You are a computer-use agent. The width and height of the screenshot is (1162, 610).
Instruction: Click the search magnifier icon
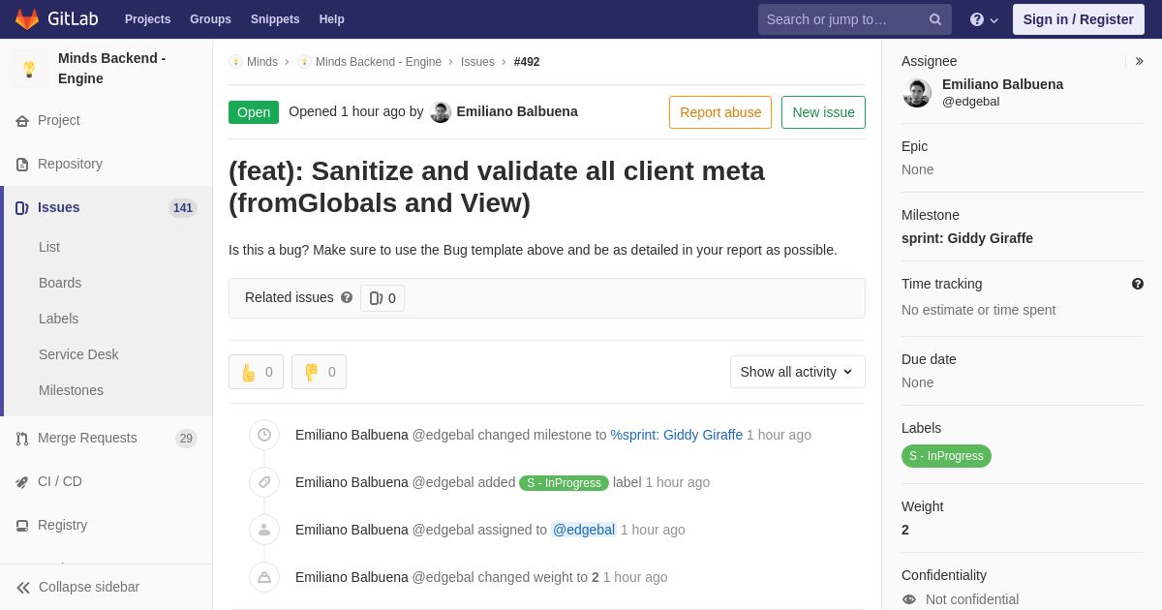coord(935,19)
